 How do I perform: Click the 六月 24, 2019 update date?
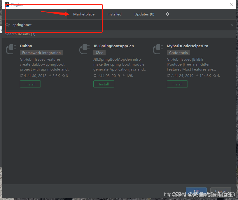tap(180, 76)
